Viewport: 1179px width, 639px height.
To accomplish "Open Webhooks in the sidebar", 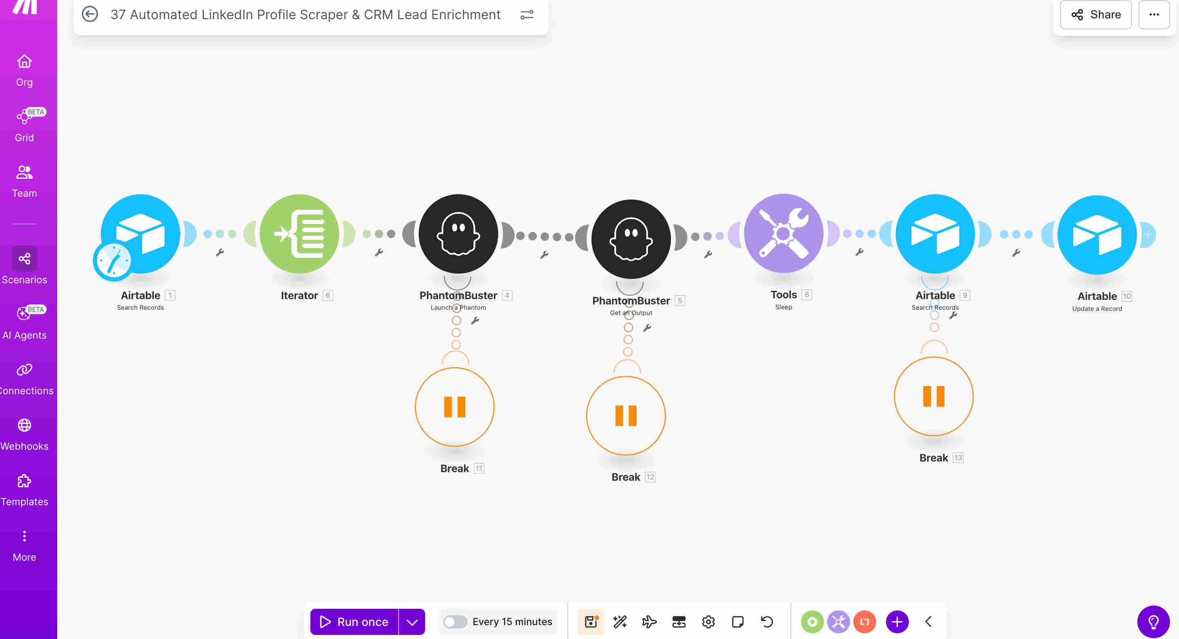I will point(24,435).
